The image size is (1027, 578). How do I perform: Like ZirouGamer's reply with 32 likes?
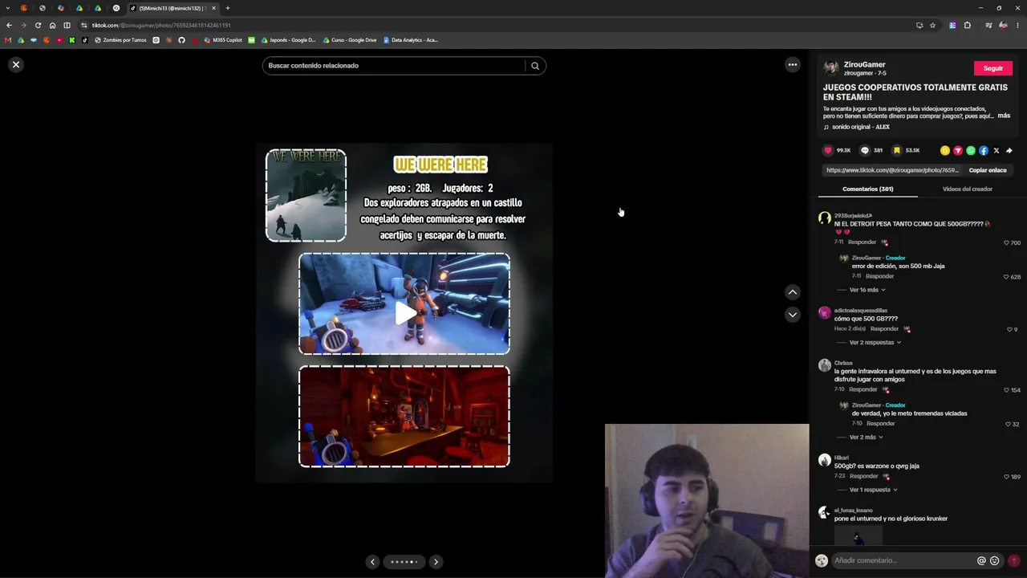point(1008,424)
